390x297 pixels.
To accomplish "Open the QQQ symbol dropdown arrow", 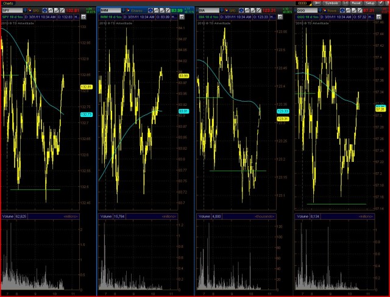I will (320, 10).
